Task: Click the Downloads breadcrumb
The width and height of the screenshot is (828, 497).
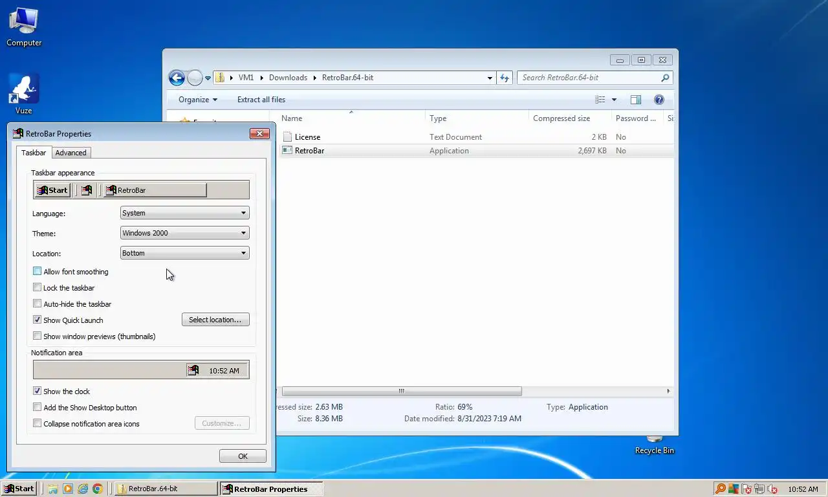Action: pyautogui.click(x=288, y=78)
